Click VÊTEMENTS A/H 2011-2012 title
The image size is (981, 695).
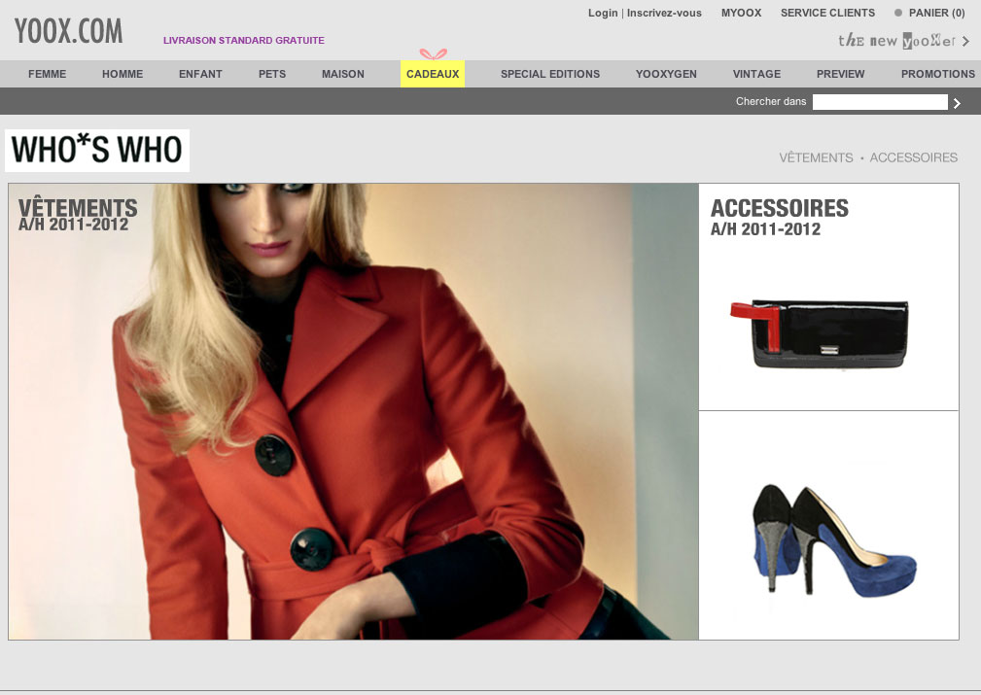click(78, 215)
